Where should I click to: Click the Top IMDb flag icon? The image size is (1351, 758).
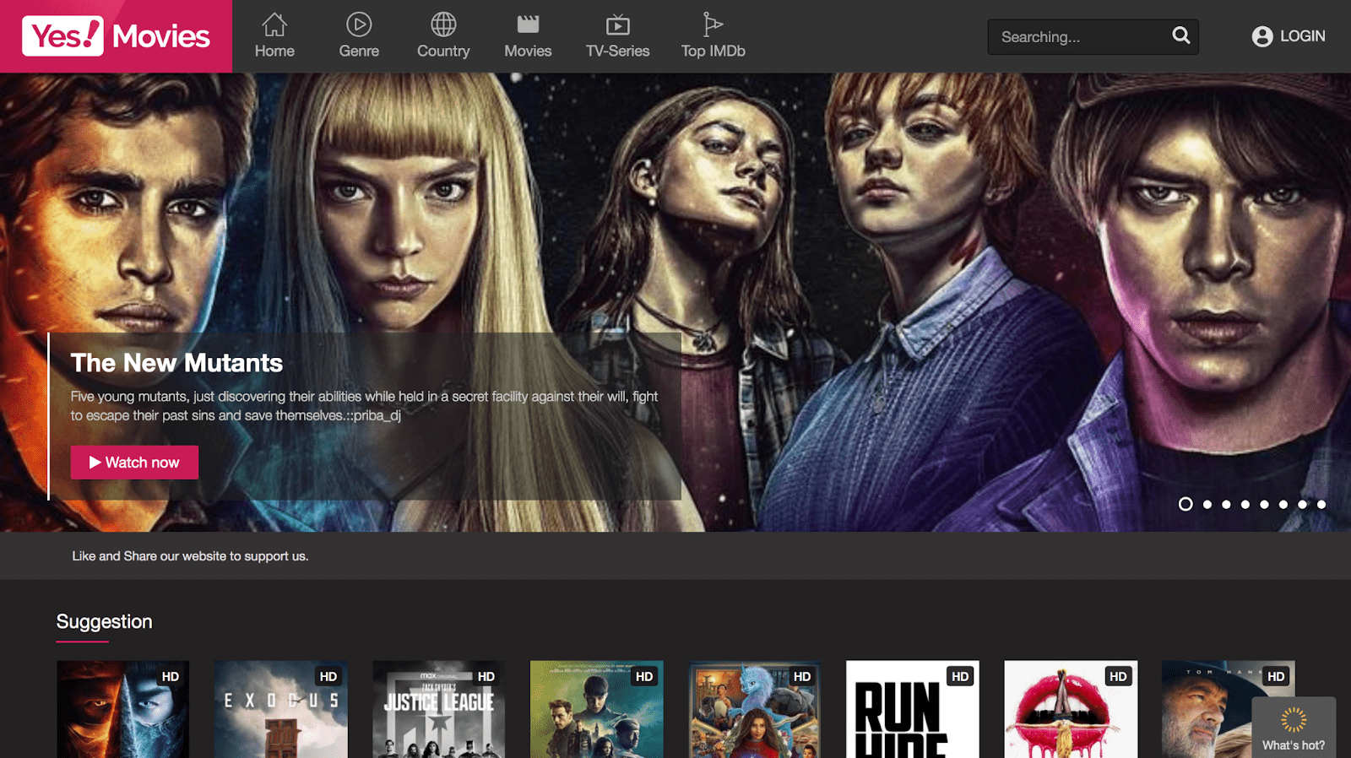tap(713, 24)
